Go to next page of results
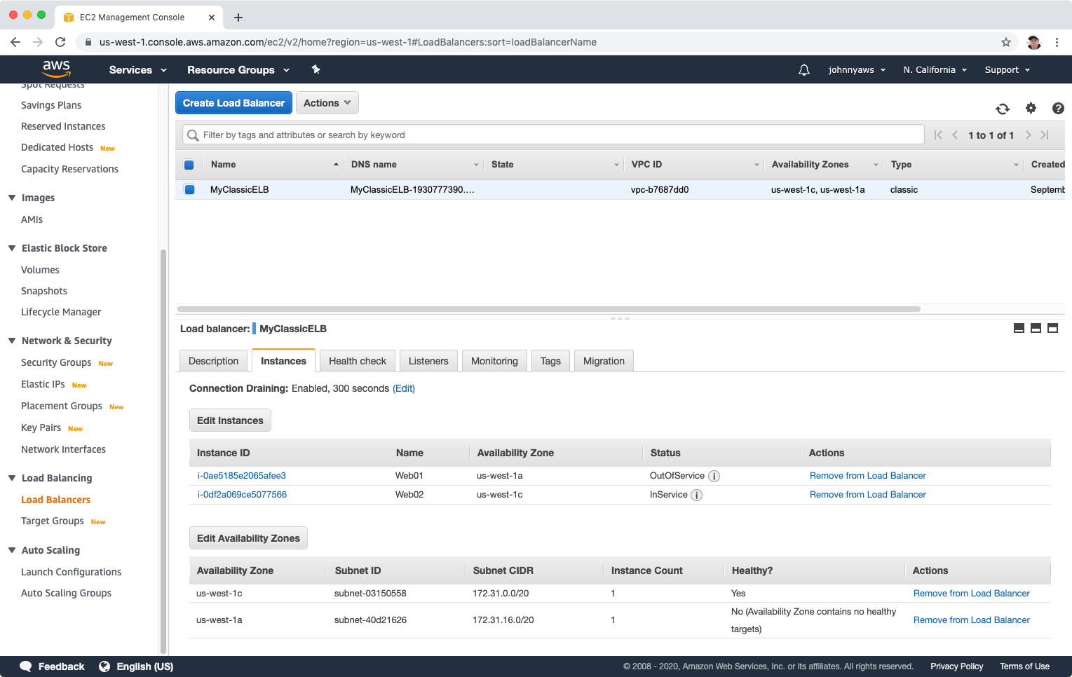The width and height of the screenshot is (1072, 677). click(x=1028, y=135)
